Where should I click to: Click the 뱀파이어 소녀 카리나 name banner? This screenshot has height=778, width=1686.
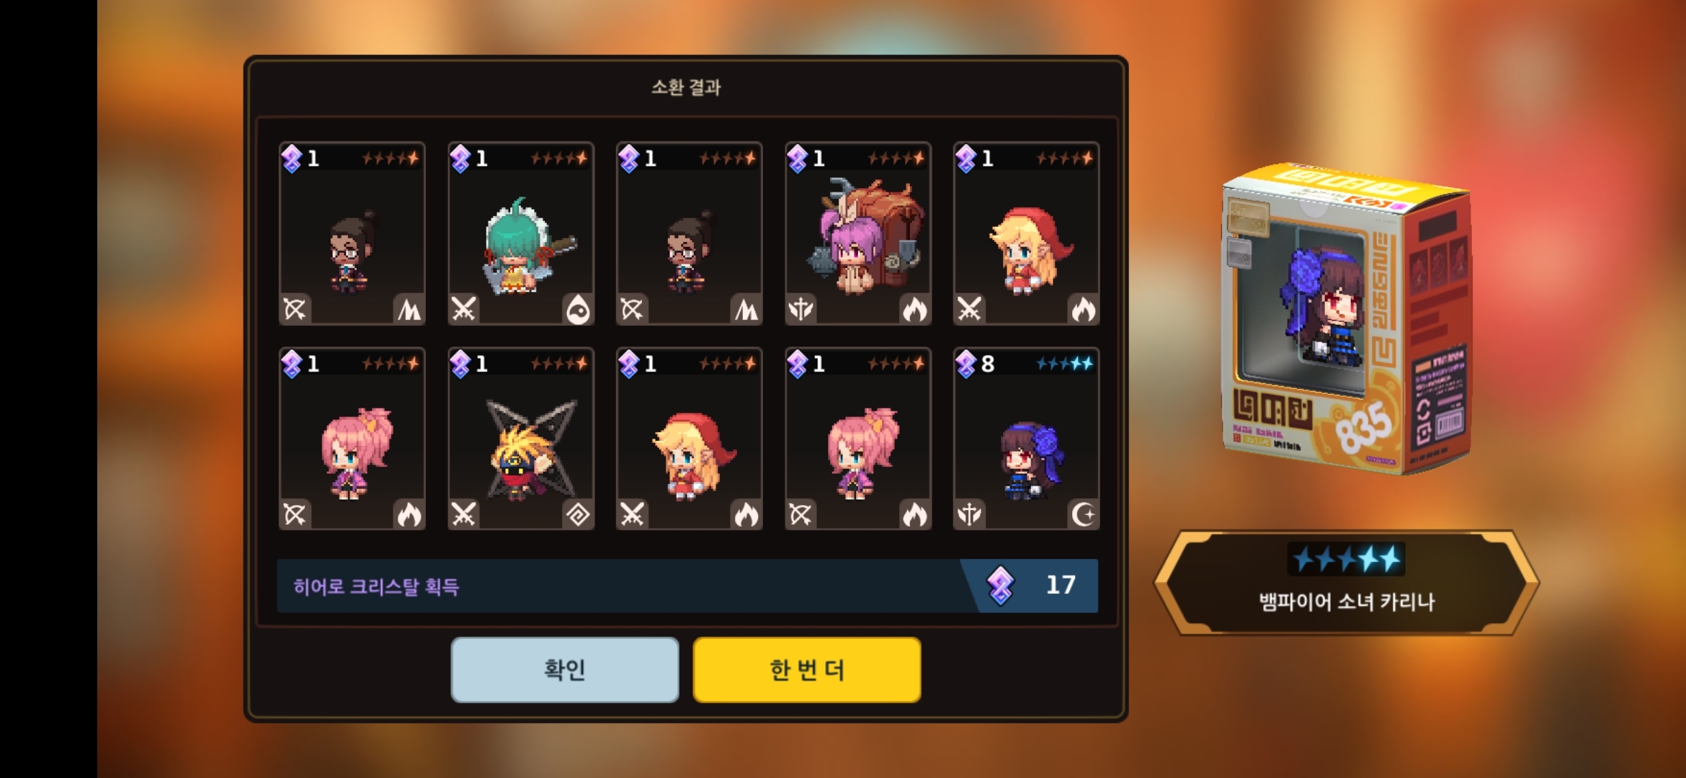click(1346, 583)
